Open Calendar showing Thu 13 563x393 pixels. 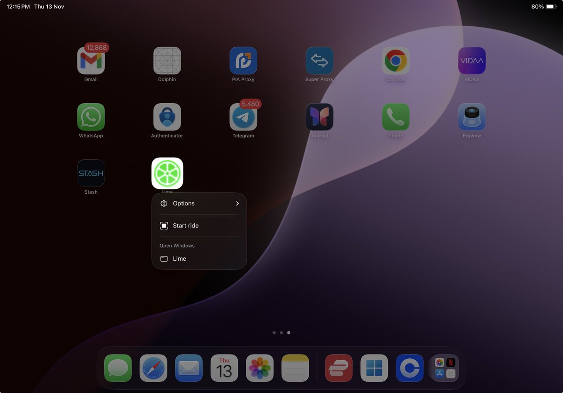click(224, 368)
